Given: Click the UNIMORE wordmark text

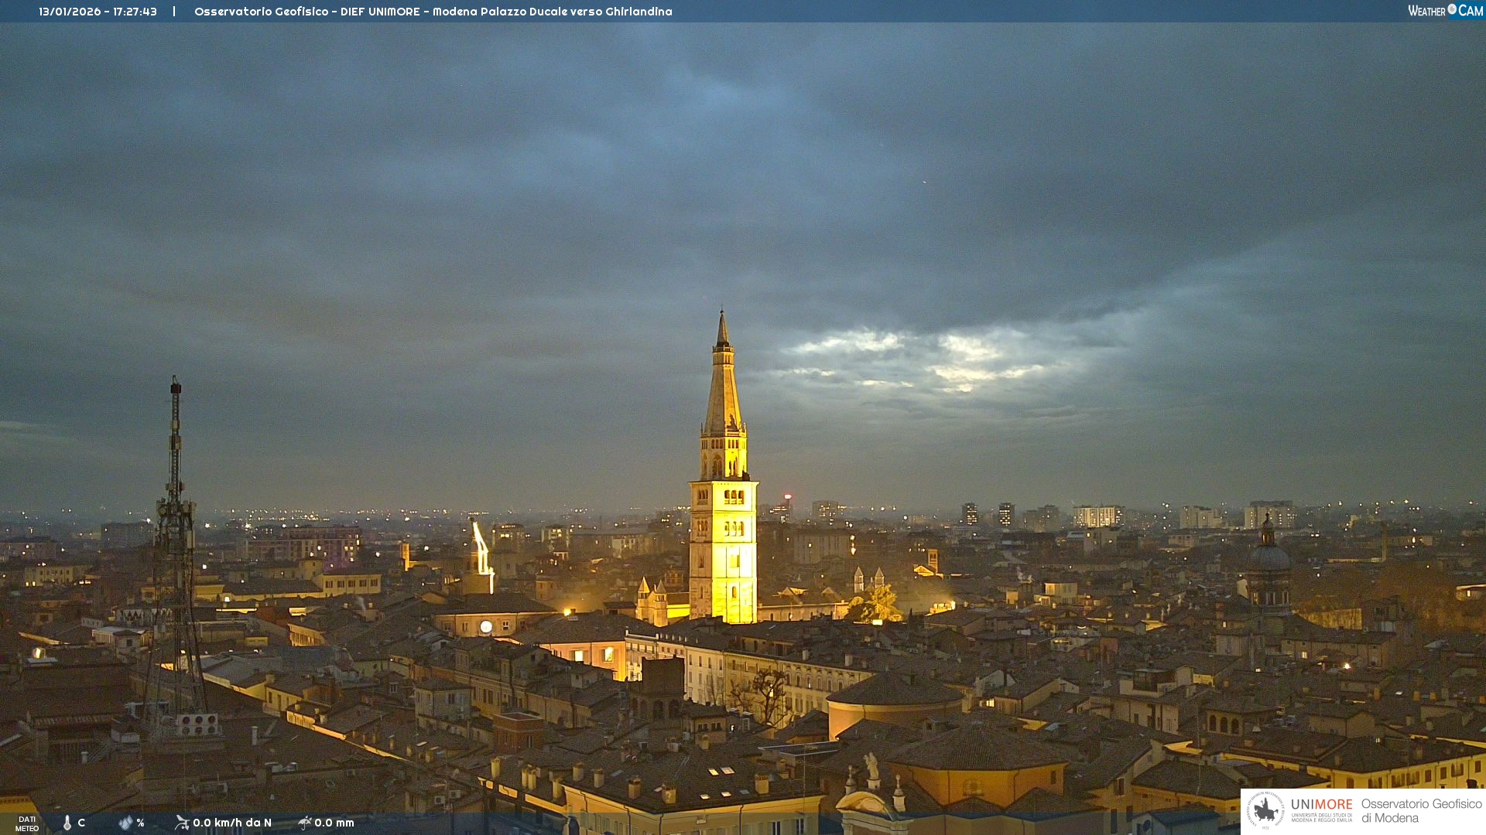Looking at the screenshot, I should click(1321, 805).
